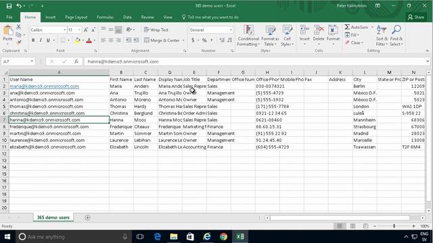Open the font size dropdown

[79, 30]
